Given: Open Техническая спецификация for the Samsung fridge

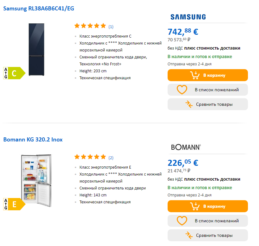Looking at the screenshot, I should coord(105,78).
